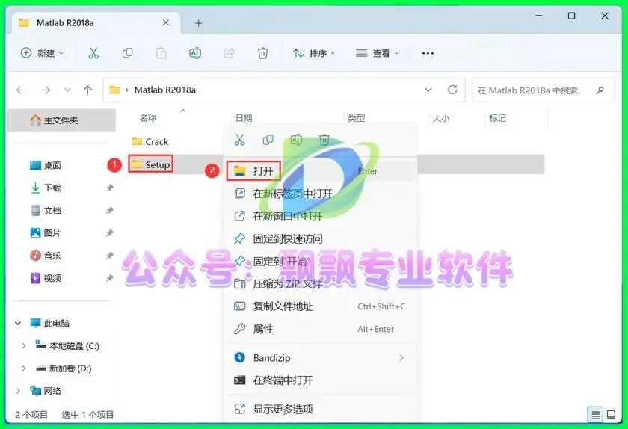Screen dimensions: 628x429
Task: Open 主文件夹 in the sidebar
Action: tap(61, 120)
